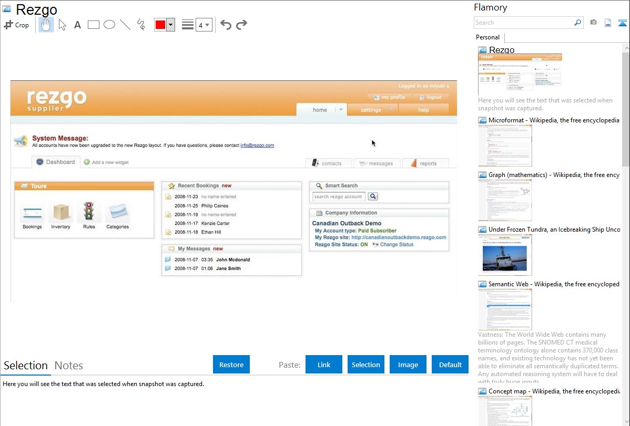Open the reports tab

[425, 163]
